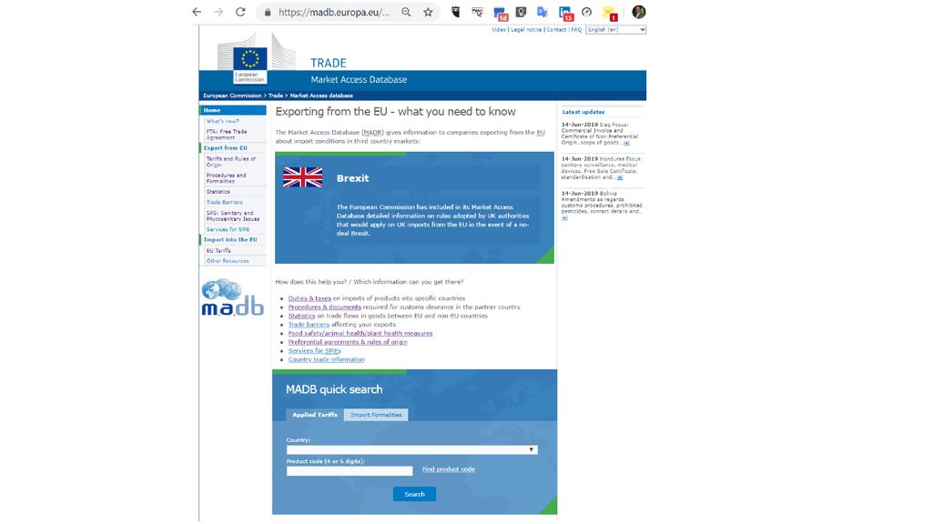Screen dimensions: 932x524
Task: Focus the Product code input field
Action: pos(349,470)
